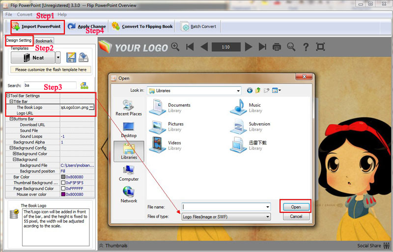Screen dimensions: 393x252
Task: Click the Background position Fill value
Action: click(x=63, y=171)
